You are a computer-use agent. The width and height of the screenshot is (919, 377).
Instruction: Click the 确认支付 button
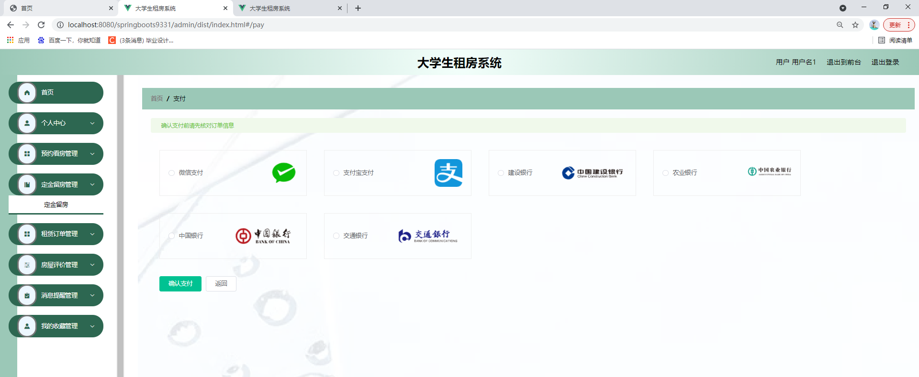coord(180,284)
